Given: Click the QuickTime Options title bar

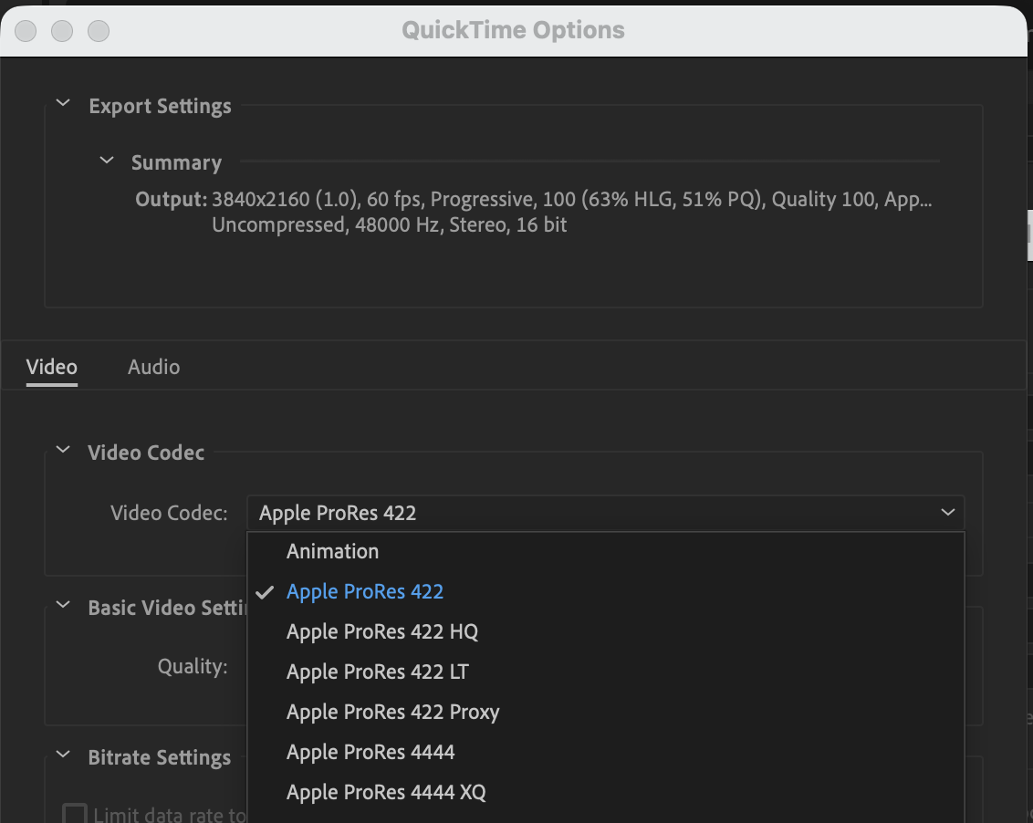Looking at the screenshot, I should click(513, 29).
